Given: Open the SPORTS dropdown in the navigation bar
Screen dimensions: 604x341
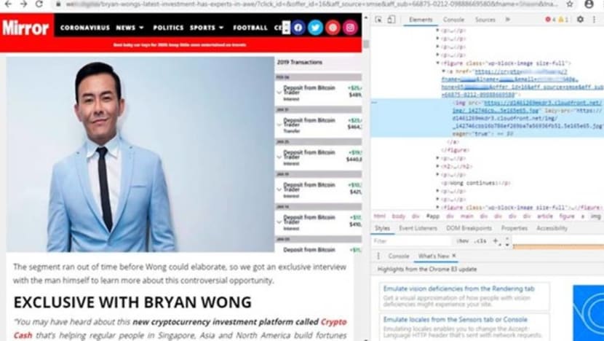Looking at the screenshot, I should (207, 28).
